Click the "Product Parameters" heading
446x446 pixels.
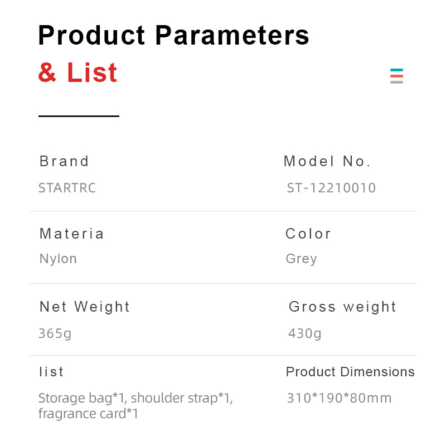[173, 35]
